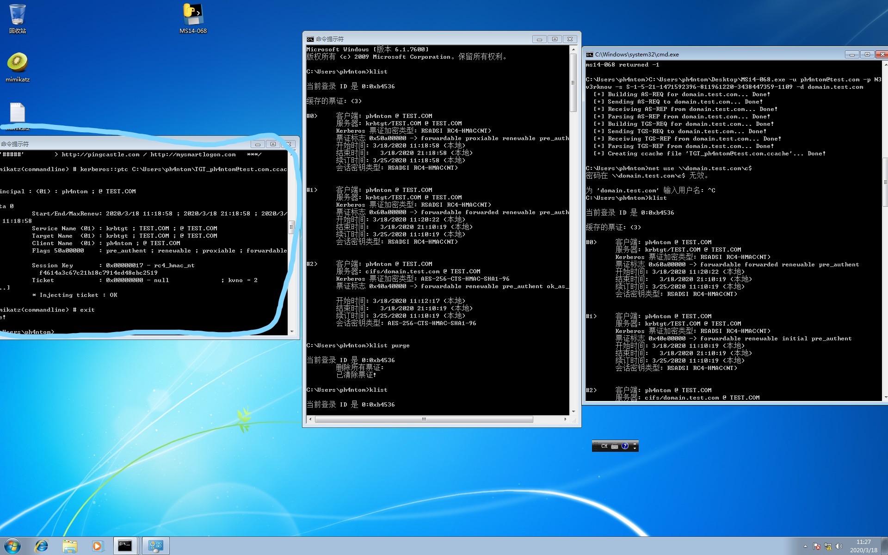The width and height of the screenshot is (888, 555).
Task: Click the Show Desktop strip at taskbar end
Action: (885, 546)
